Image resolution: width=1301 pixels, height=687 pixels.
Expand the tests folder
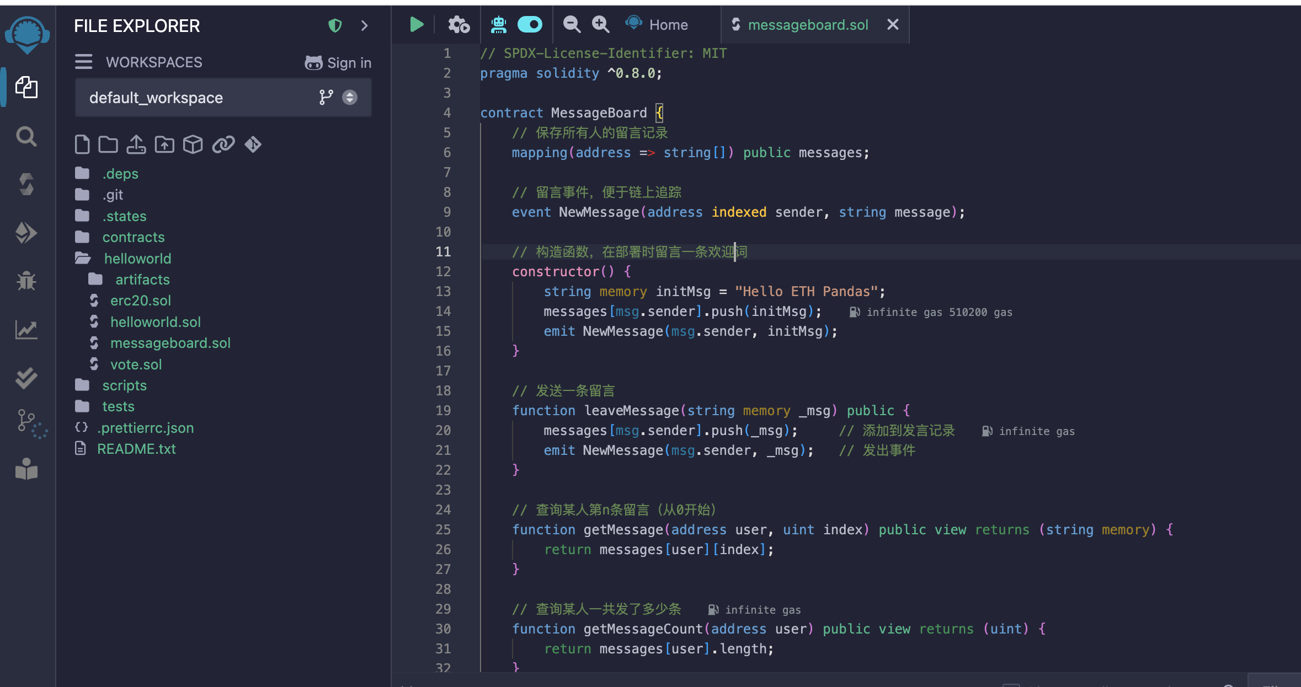(118, 406)
